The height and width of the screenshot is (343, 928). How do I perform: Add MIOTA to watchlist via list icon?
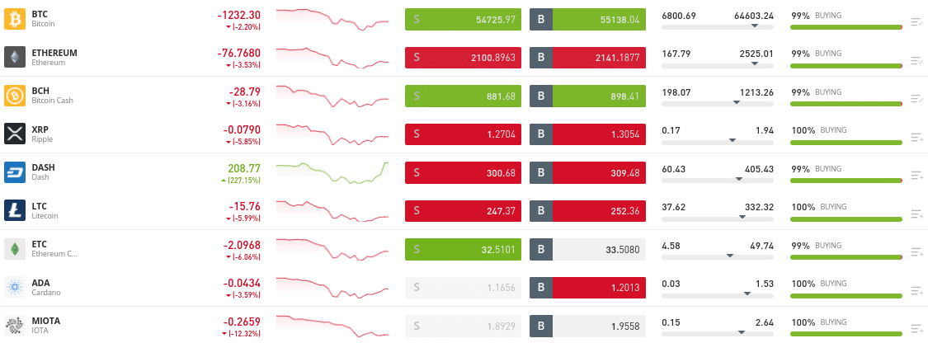tap(916, 328)
